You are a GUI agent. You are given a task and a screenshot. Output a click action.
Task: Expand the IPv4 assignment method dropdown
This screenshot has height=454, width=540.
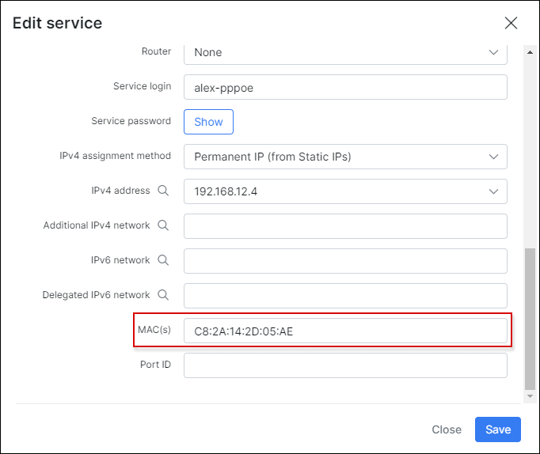point(345,157)
